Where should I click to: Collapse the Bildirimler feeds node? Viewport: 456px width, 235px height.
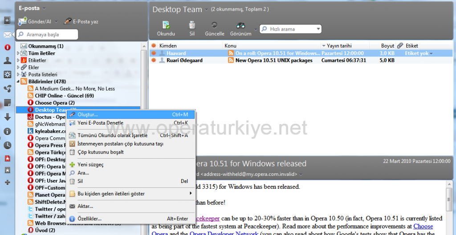[x=18, y=81]
